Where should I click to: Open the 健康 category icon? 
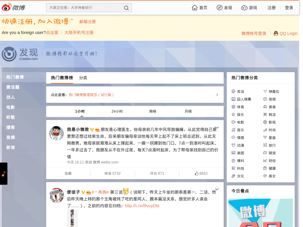point(265,168)
